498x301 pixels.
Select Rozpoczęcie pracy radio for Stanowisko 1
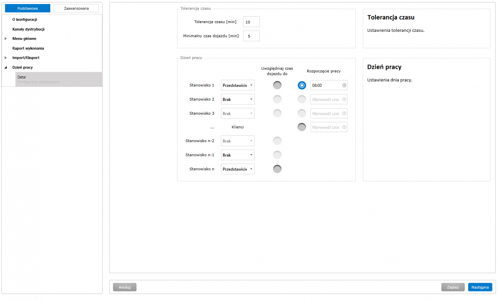point(302,85)
